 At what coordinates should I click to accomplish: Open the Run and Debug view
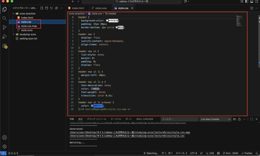[4, 37]
